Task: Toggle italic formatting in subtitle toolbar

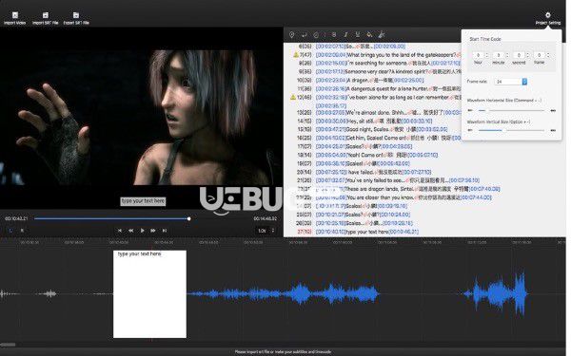Action: click(345, 34)
